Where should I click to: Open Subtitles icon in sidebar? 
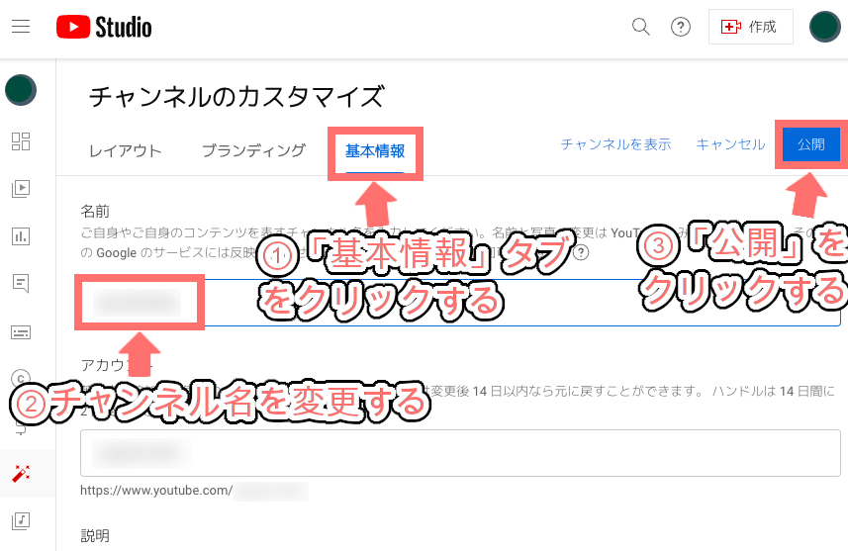[21, 331]
